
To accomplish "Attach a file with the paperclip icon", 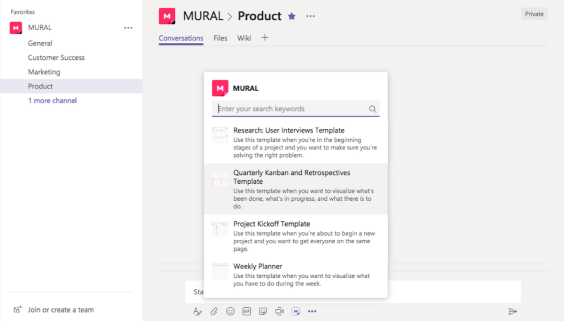I will 214,311.
